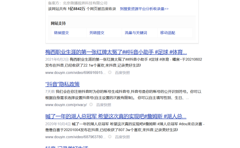Open the “抖音”隐私政策 result title
This screenshot has width=240, height=148.
(x=62, y=84)
